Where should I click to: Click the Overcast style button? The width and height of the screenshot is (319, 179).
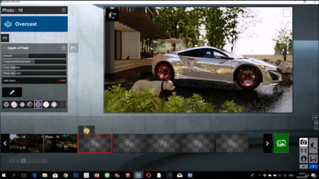[34, 24]
